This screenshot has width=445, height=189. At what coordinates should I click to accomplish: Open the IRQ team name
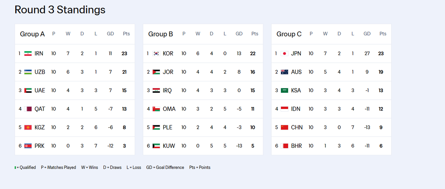[167, 90]
